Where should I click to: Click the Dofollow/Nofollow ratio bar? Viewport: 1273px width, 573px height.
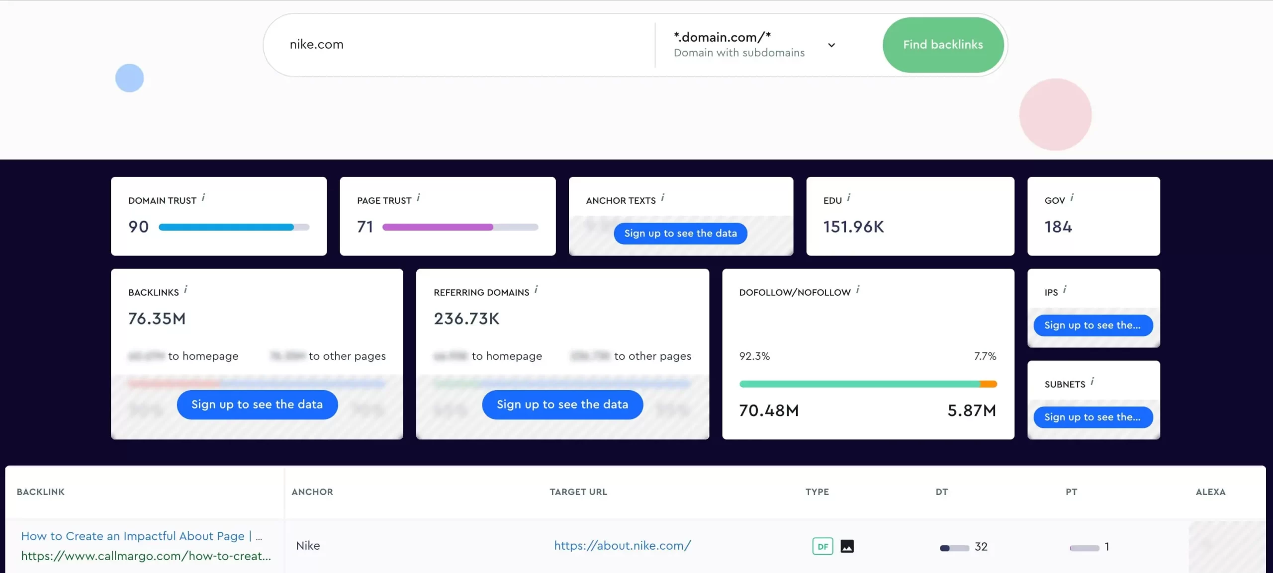point(868,384)
